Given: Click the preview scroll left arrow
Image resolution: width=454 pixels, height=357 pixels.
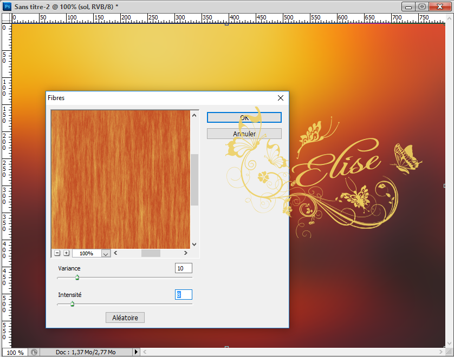Looking at the screenshot, I should (115, 253).
